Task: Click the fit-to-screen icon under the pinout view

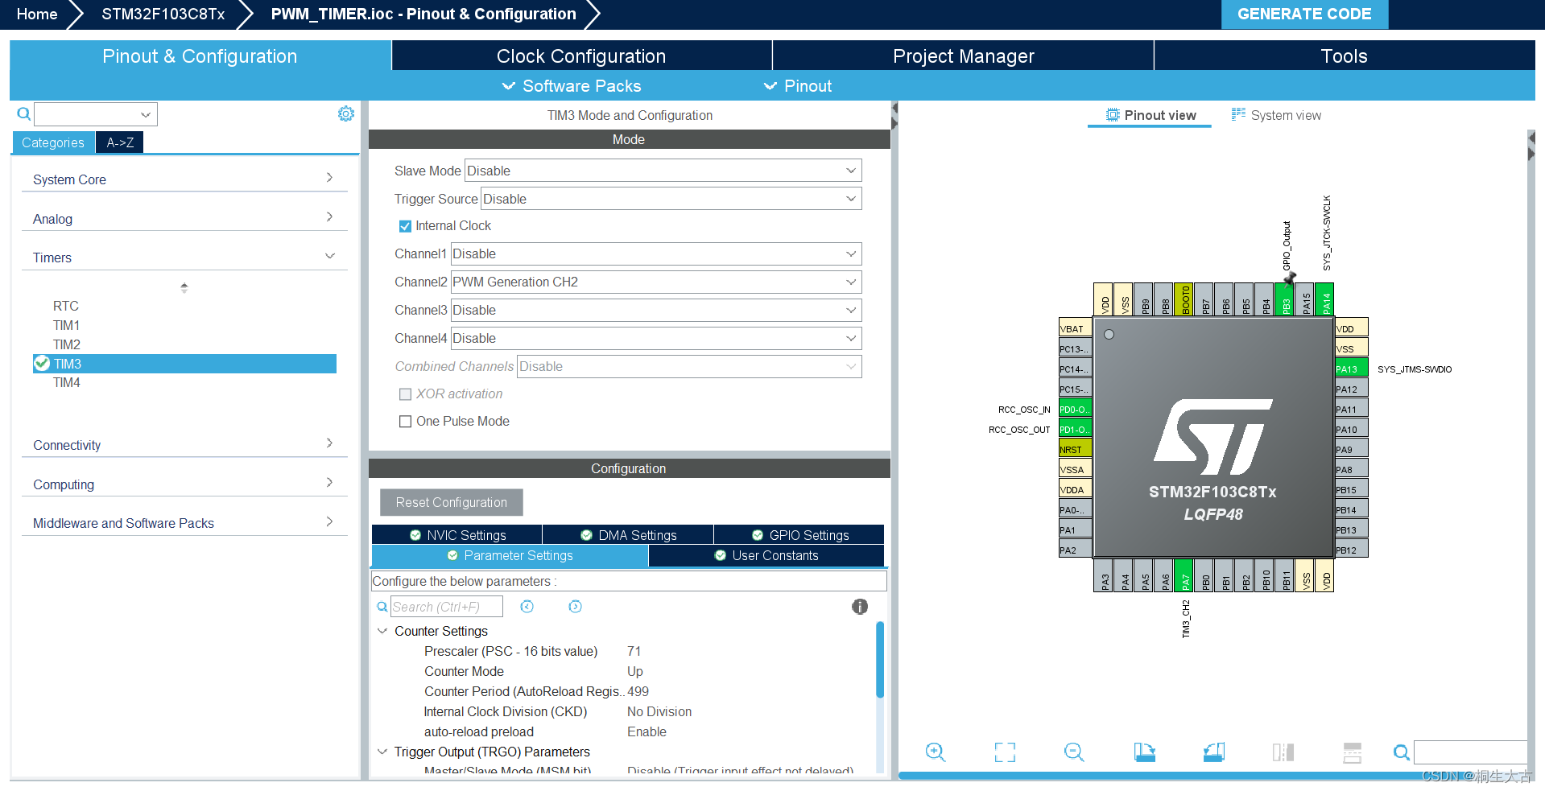Action: coord(1005,752)
